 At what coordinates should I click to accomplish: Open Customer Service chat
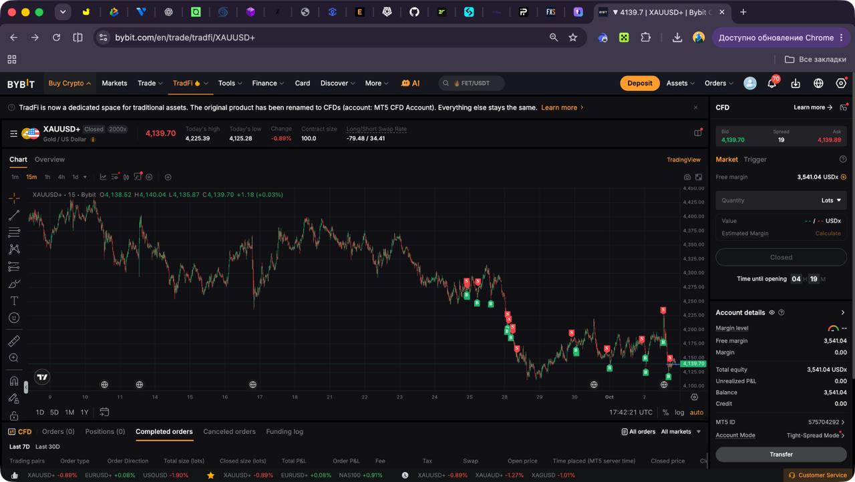tap(818, 475)
